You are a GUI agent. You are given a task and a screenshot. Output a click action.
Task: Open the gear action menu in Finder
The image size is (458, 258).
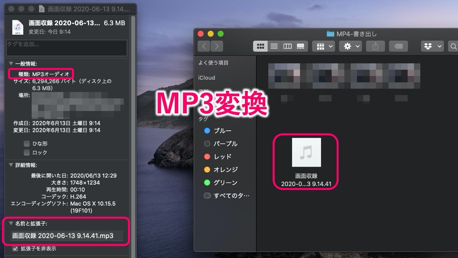click(350, 47)
